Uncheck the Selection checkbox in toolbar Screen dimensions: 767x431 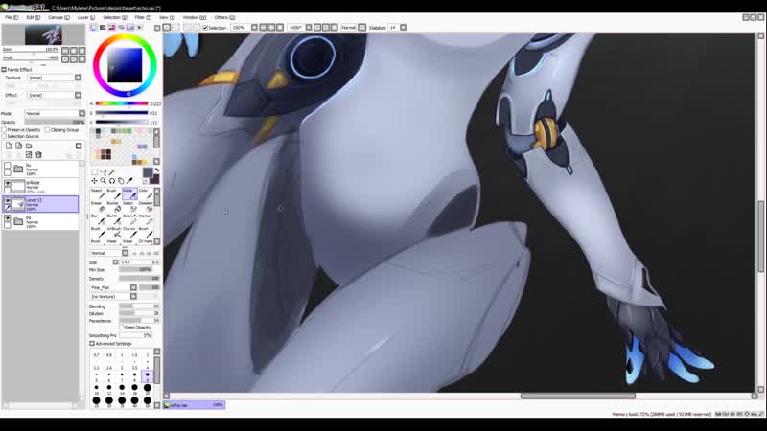[x=205, y=28]
